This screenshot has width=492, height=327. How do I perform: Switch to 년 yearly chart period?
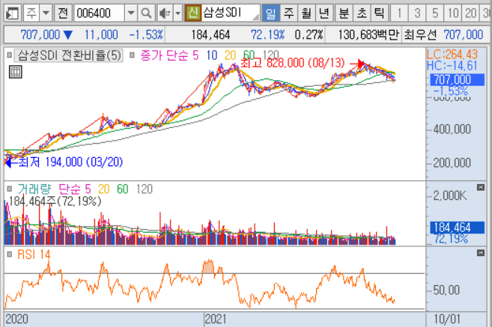(324, 13)
